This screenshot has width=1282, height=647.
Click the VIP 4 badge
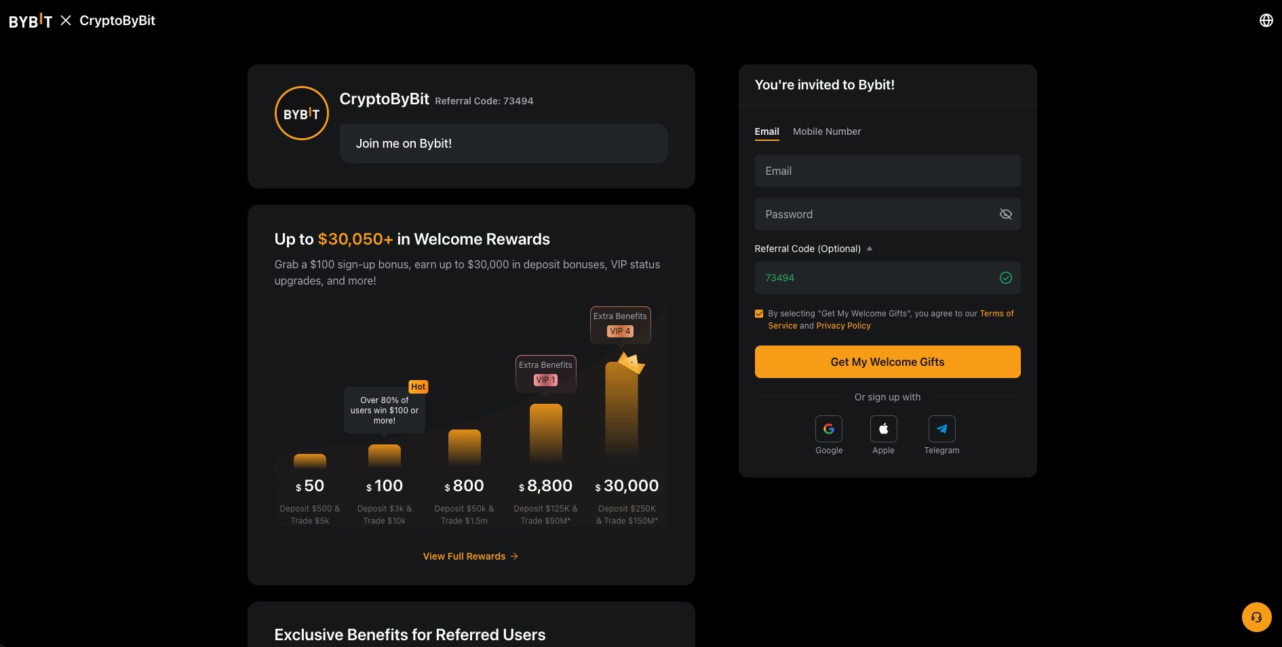620,331
